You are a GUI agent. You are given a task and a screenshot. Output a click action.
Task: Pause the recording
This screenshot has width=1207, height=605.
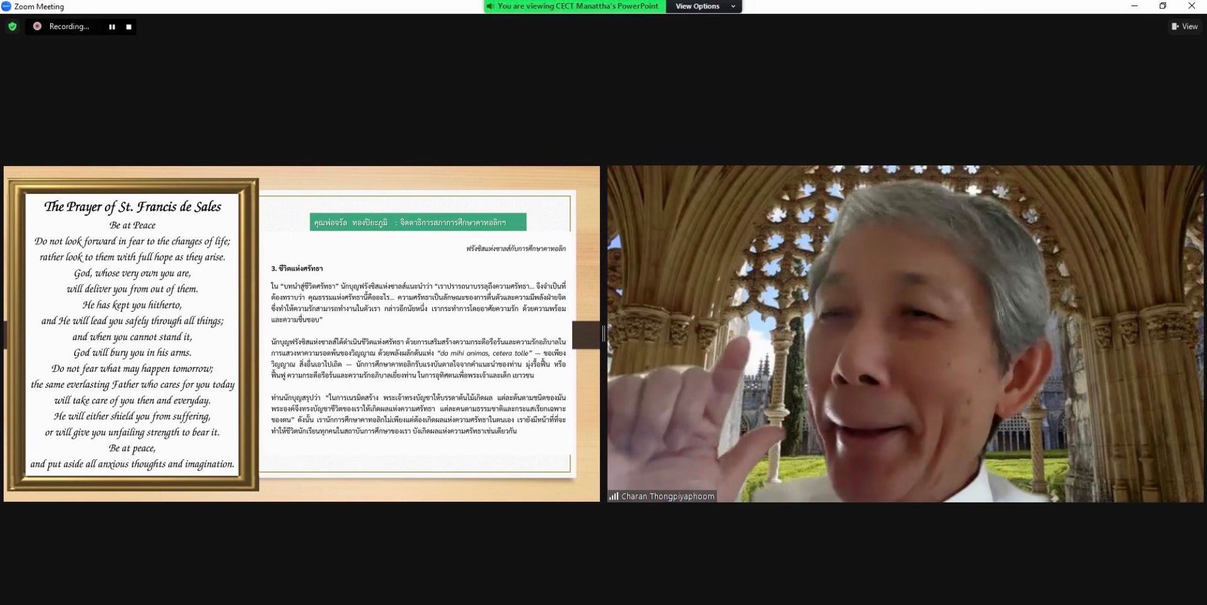tap(112, 27)
